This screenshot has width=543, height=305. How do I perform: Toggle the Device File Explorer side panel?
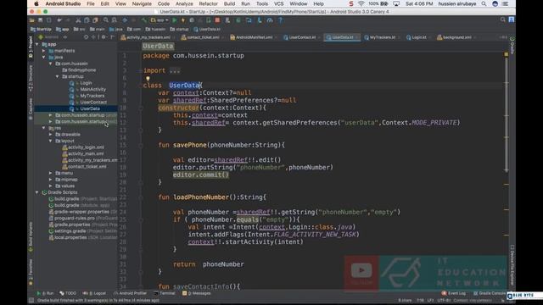pos(512,265)
